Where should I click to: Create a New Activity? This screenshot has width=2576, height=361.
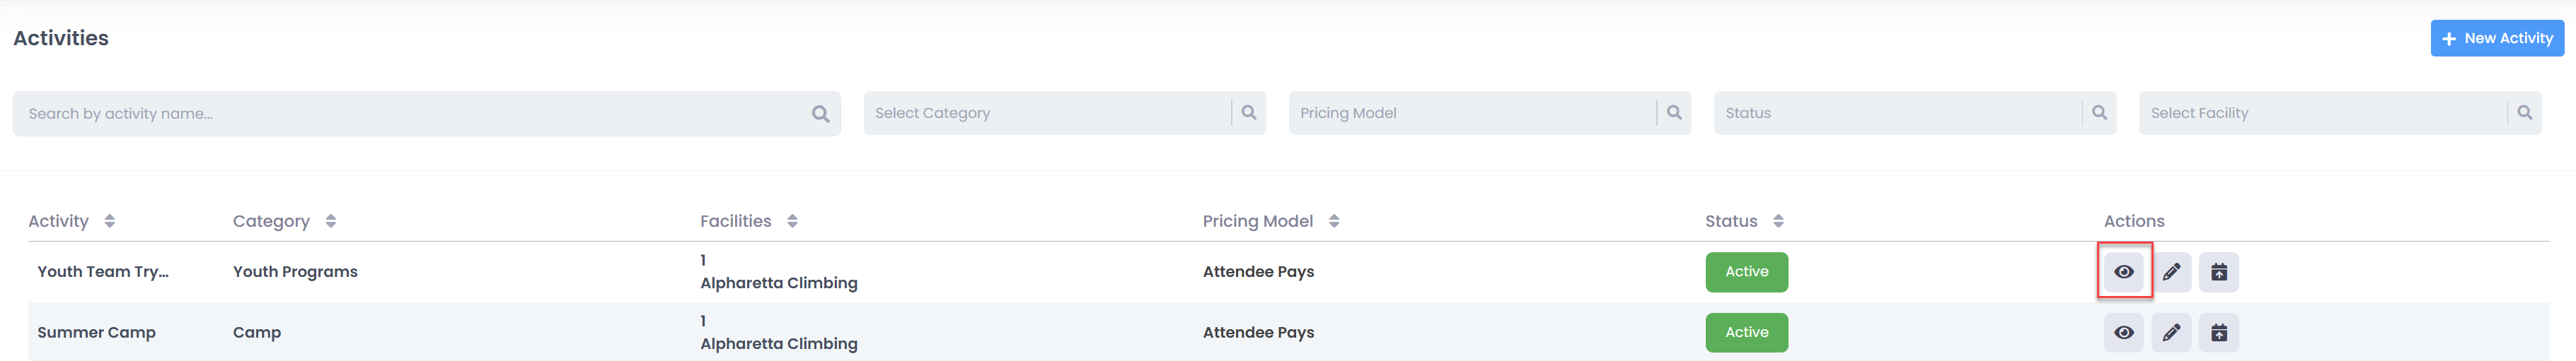2497,38
